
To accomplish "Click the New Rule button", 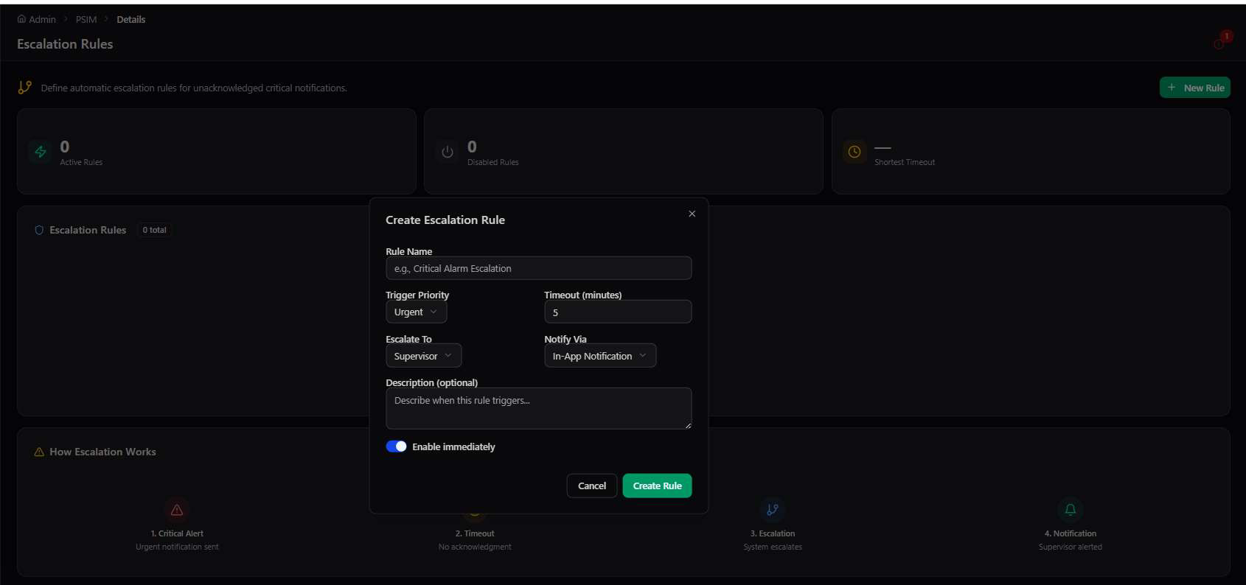I will (1194, 88).
